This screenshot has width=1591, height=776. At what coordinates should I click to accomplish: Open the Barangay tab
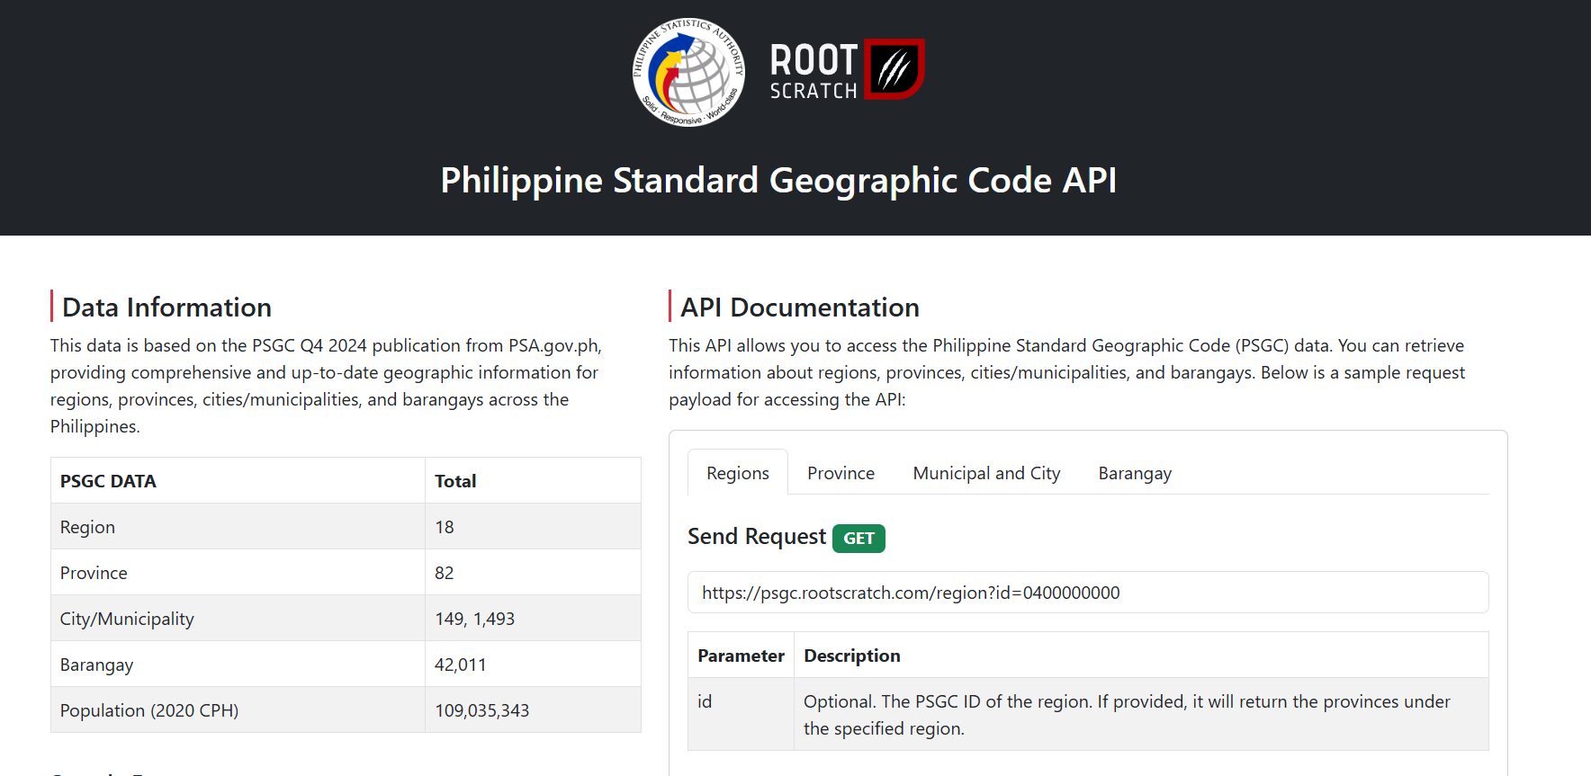click(1134, 473)
